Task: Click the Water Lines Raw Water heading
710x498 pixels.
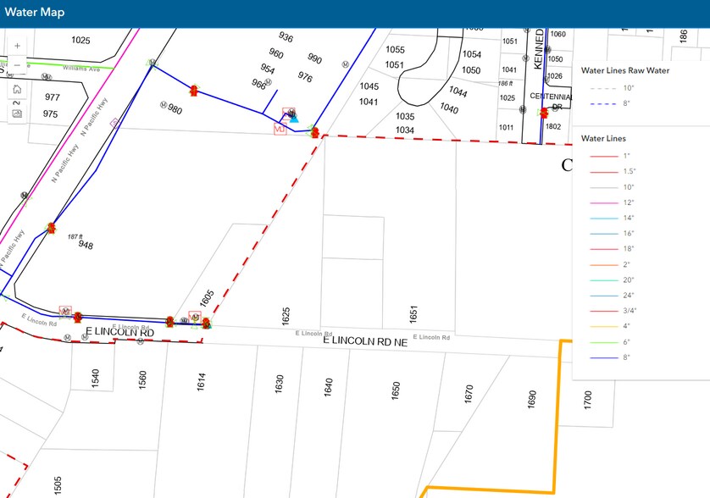Action: [x=625, y=70]
